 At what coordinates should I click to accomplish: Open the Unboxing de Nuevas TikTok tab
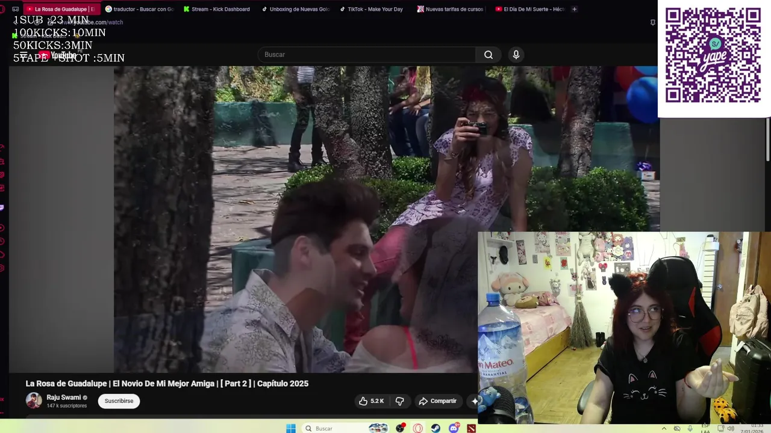coord(296,9)
